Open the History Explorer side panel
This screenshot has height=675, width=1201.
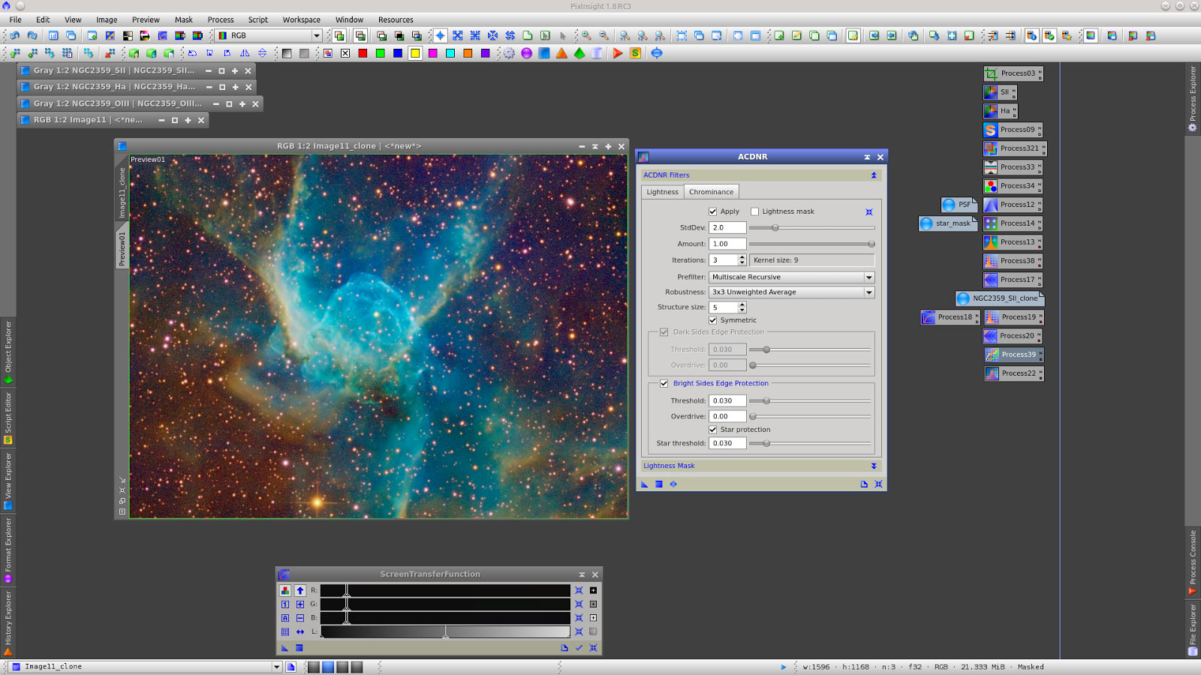(8, 622)
